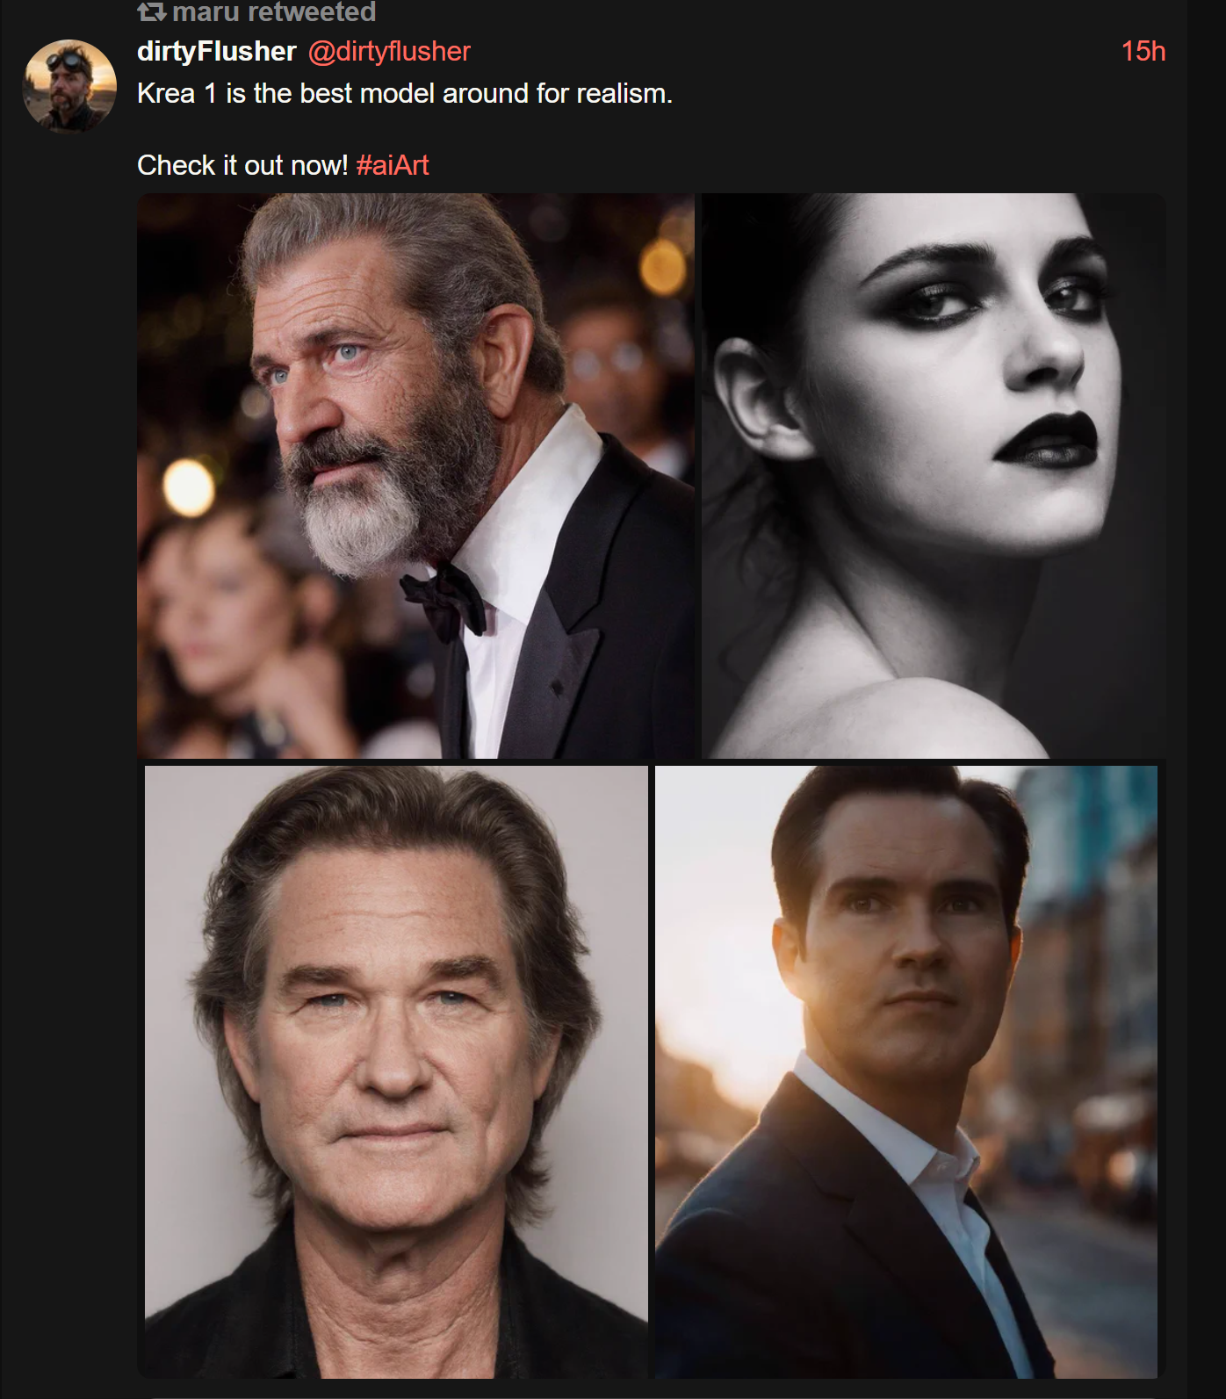Viewport: 1226px width, 1399px height.
Task: Open the black-and-white woman portrait
Action: [x=934, y=476]
